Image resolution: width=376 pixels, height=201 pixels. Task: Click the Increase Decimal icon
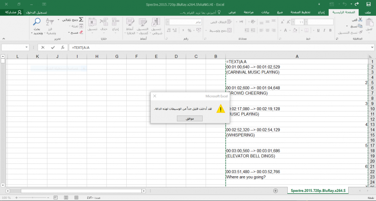coord(175,30)
